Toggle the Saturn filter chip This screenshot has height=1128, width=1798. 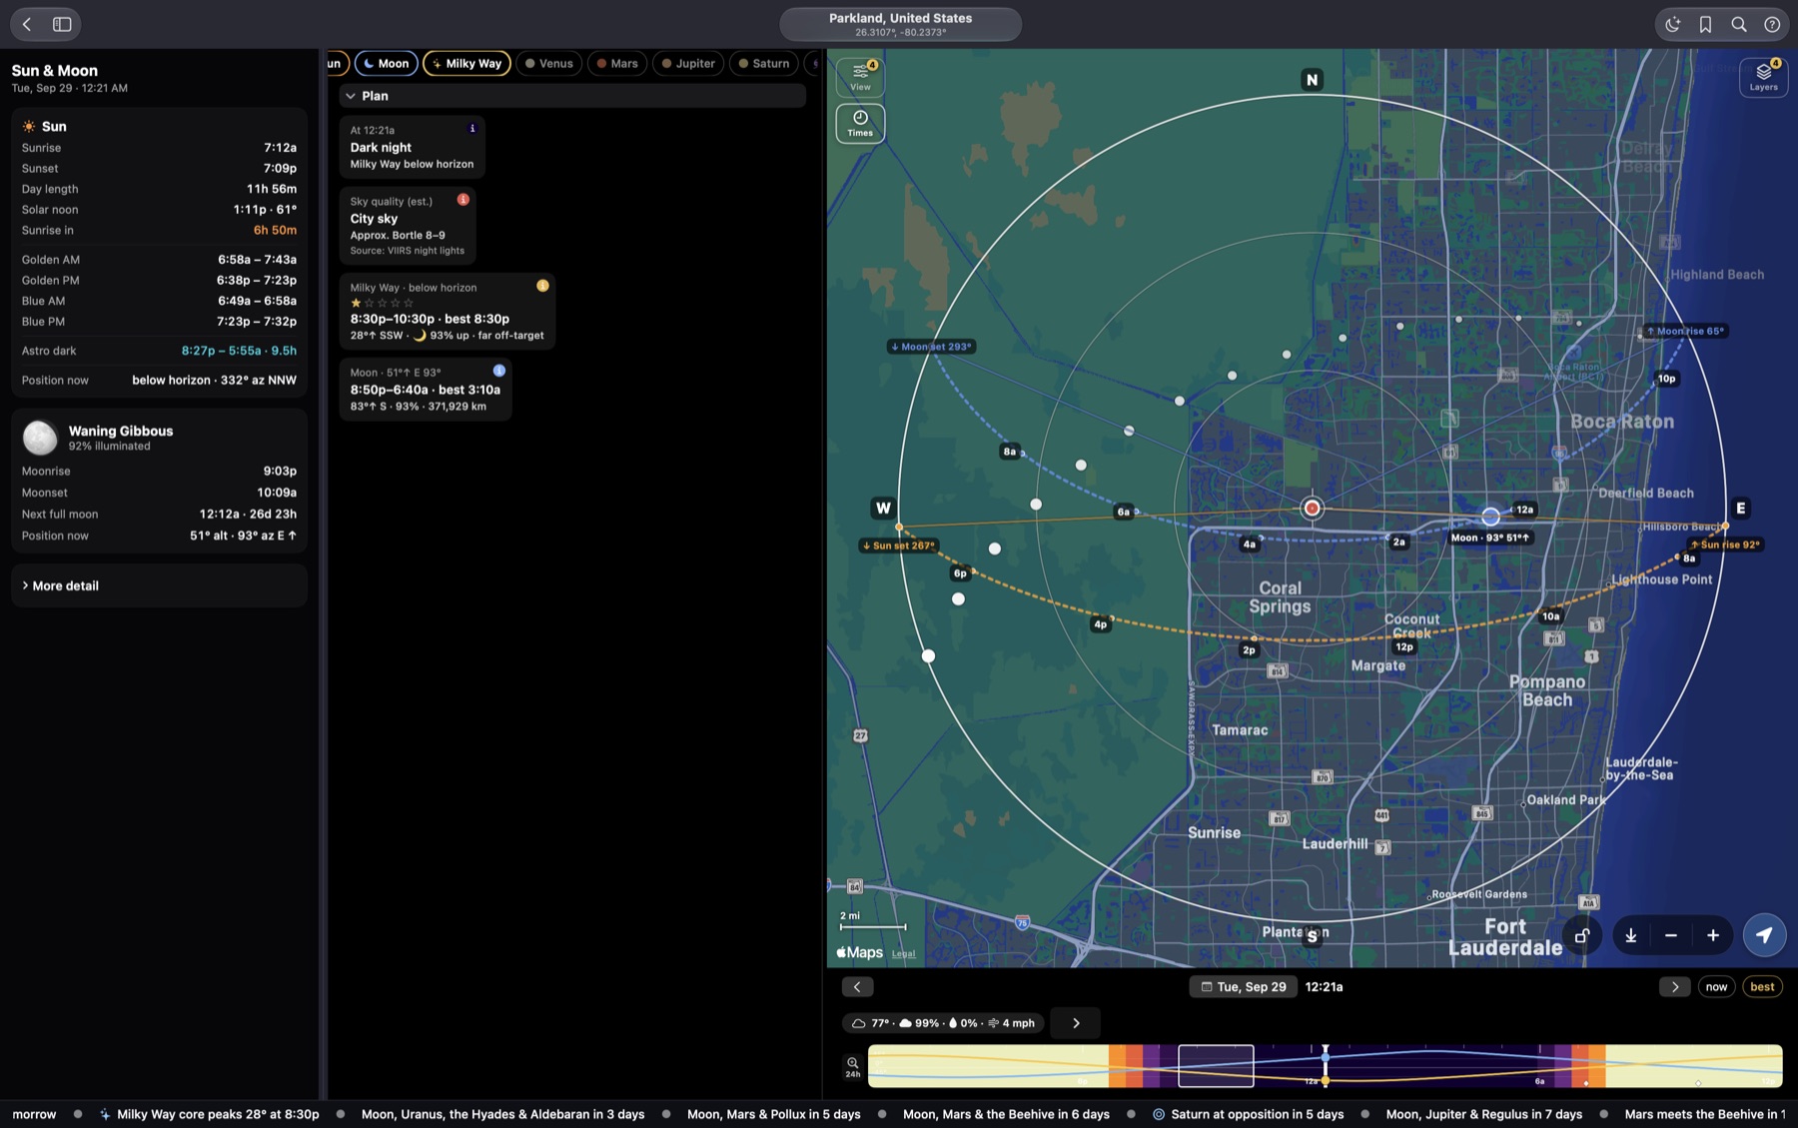pos(764,63)
